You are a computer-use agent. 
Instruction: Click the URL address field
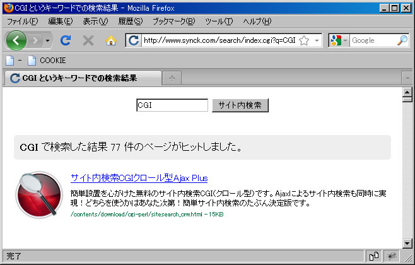point(219,40)
